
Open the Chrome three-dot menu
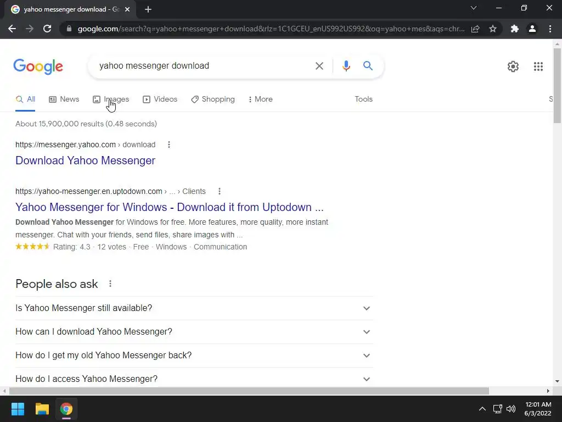pos(550,29)
